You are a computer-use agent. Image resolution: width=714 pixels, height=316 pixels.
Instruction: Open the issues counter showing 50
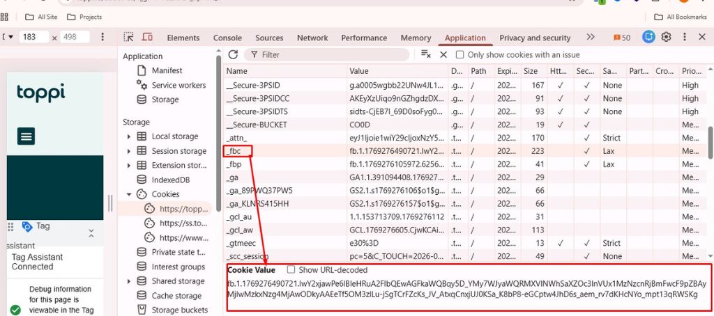(621, 38)
